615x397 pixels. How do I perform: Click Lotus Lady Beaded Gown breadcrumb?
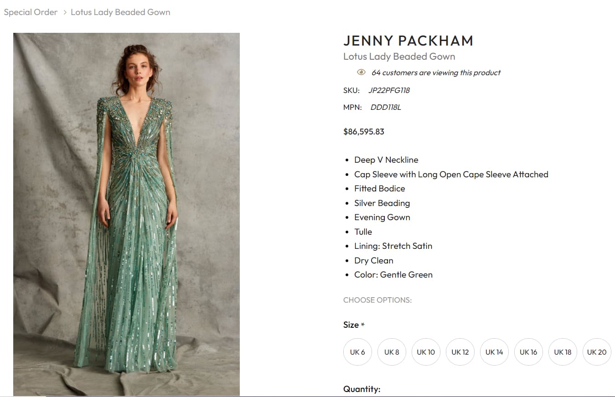[x=120, y=12]
